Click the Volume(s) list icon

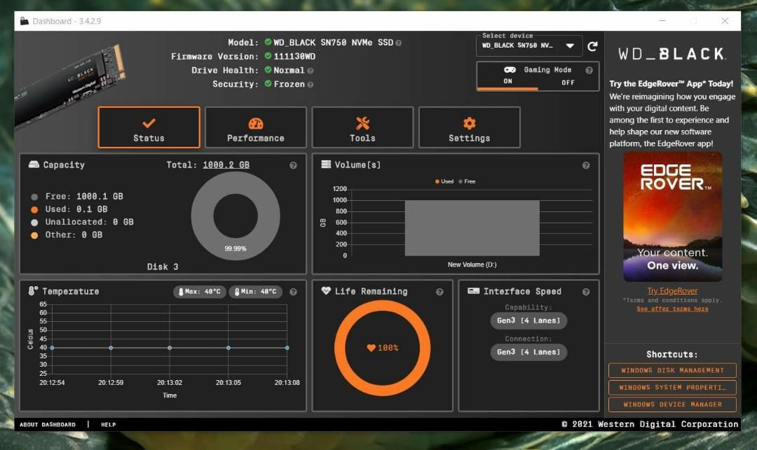tap(326, 164)
